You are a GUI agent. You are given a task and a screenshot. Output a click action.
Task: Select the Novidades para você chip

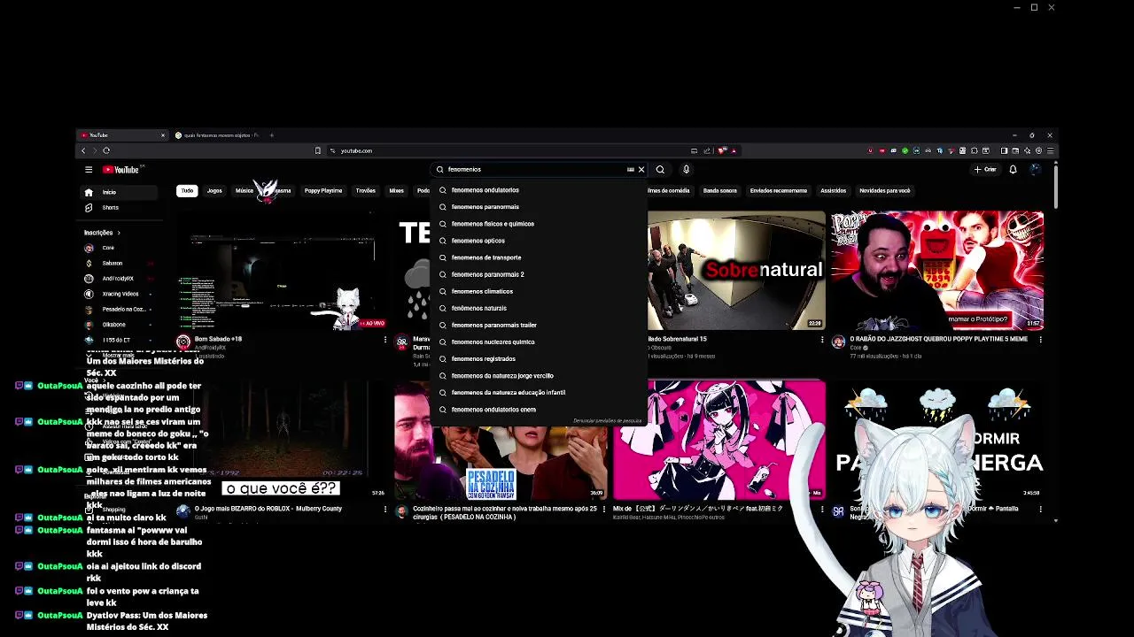click(885, 190)
